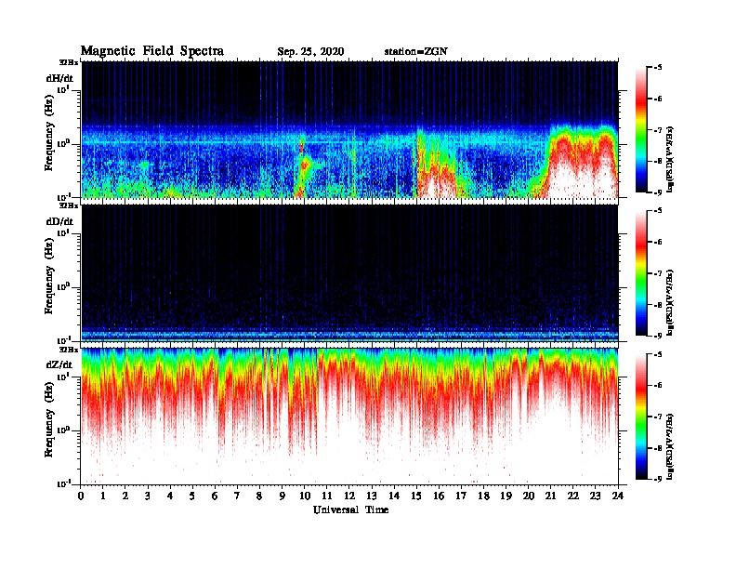Click inside the dZ/dt spectrogram plot
The width and height of the screenshot is (736, 569).
[x=349, y=417]
